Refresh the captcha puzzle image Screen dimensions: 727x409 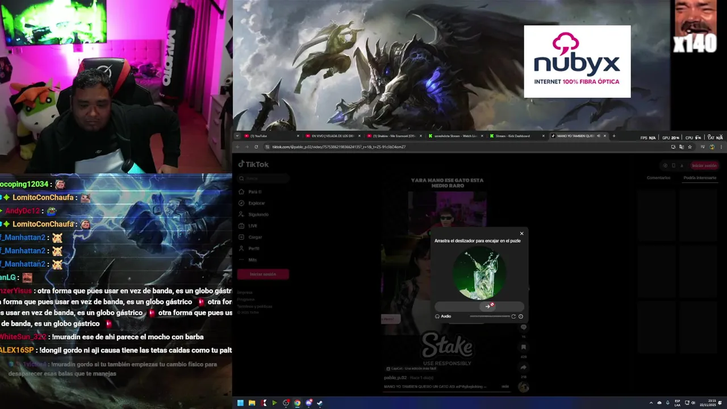coord(513,316)
